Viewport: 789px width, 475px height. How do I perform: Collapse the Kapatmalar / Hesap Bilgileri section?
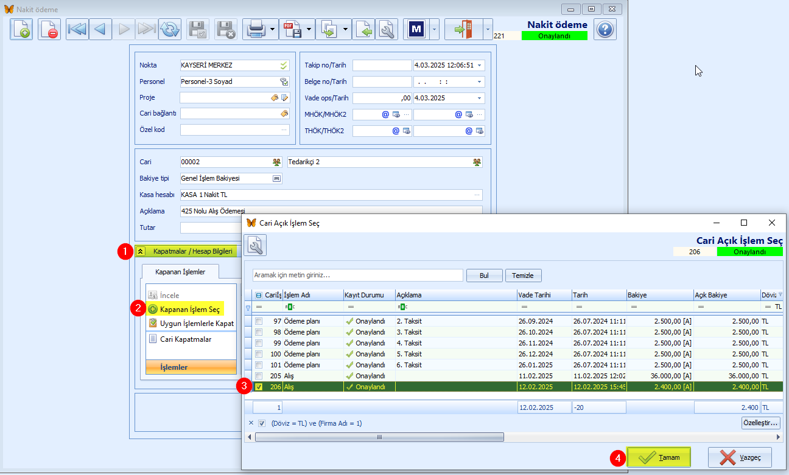(141, 251)
